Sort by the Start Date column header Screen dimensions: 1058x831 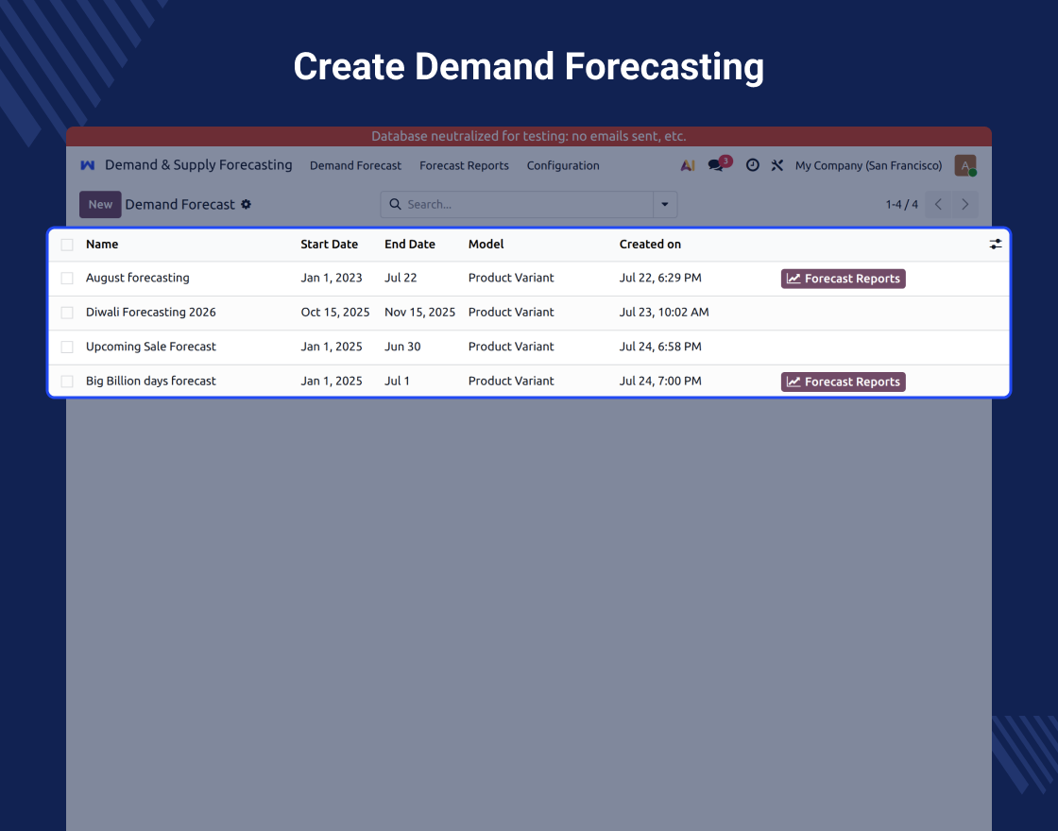[330, 245]
